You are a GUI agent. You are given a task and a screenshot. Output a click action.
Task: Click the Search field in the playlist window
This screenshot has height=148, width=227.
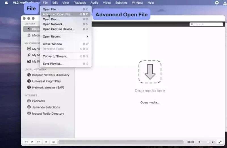click(x=206, y=24)
